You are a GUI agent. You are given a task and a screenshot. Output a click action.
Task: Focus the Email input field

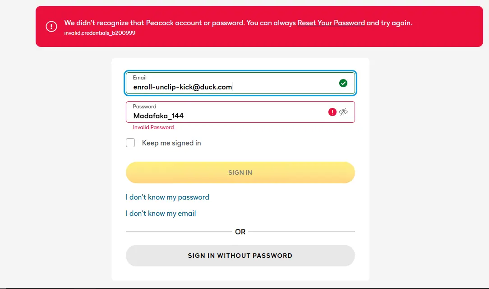click(240, 83)
